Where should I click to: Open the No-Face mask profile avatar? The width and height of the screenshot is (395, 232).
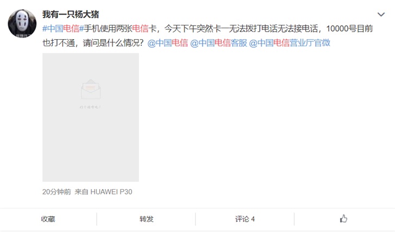coord(22,23)
